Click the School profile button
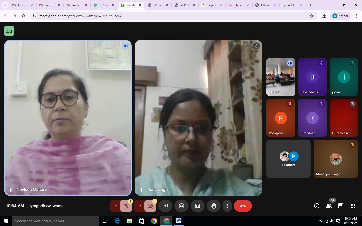Screen dimensions: 362x226 340,16
